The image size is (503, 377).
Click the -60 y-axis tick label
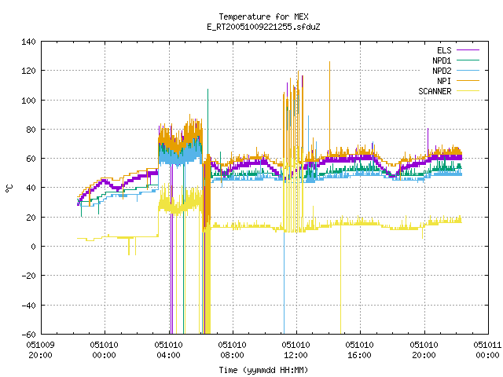(28, 335)
